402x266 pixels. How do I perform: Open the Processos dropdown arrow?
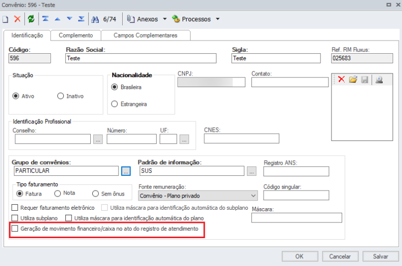coord(217,19)
